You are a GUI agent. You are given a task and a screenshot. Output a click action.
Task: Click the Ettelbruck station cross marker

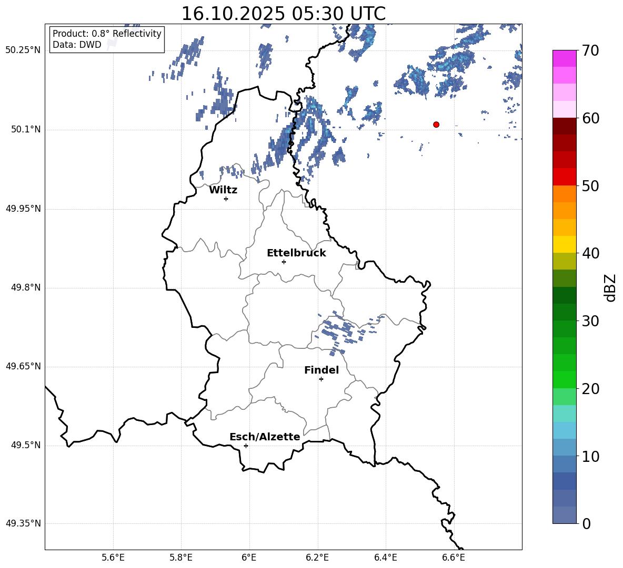(x=284, y=262)
